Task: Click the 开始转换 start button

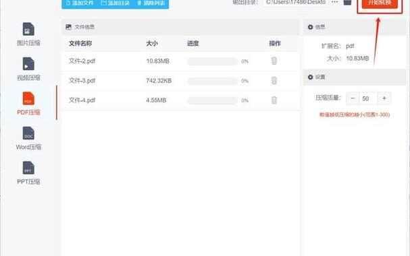Action: (380, 3)
